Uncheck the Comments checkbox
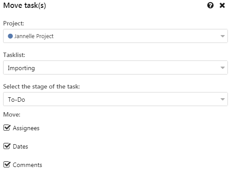231x174 pixels. coord(7,164)
